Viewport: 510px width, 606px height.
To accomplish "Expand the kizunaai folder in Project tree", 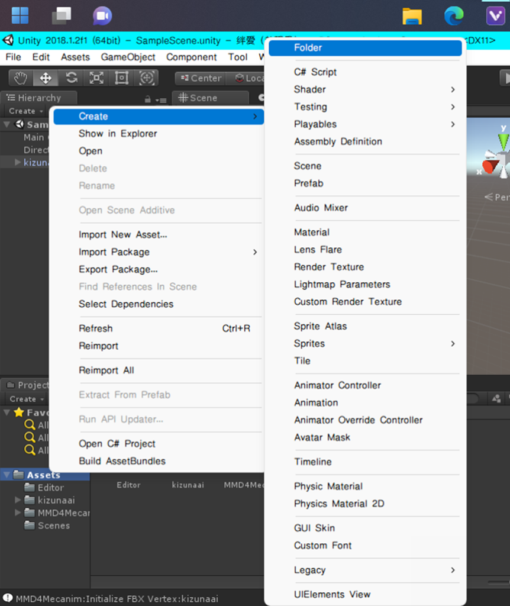I will (x=18, y=500).
